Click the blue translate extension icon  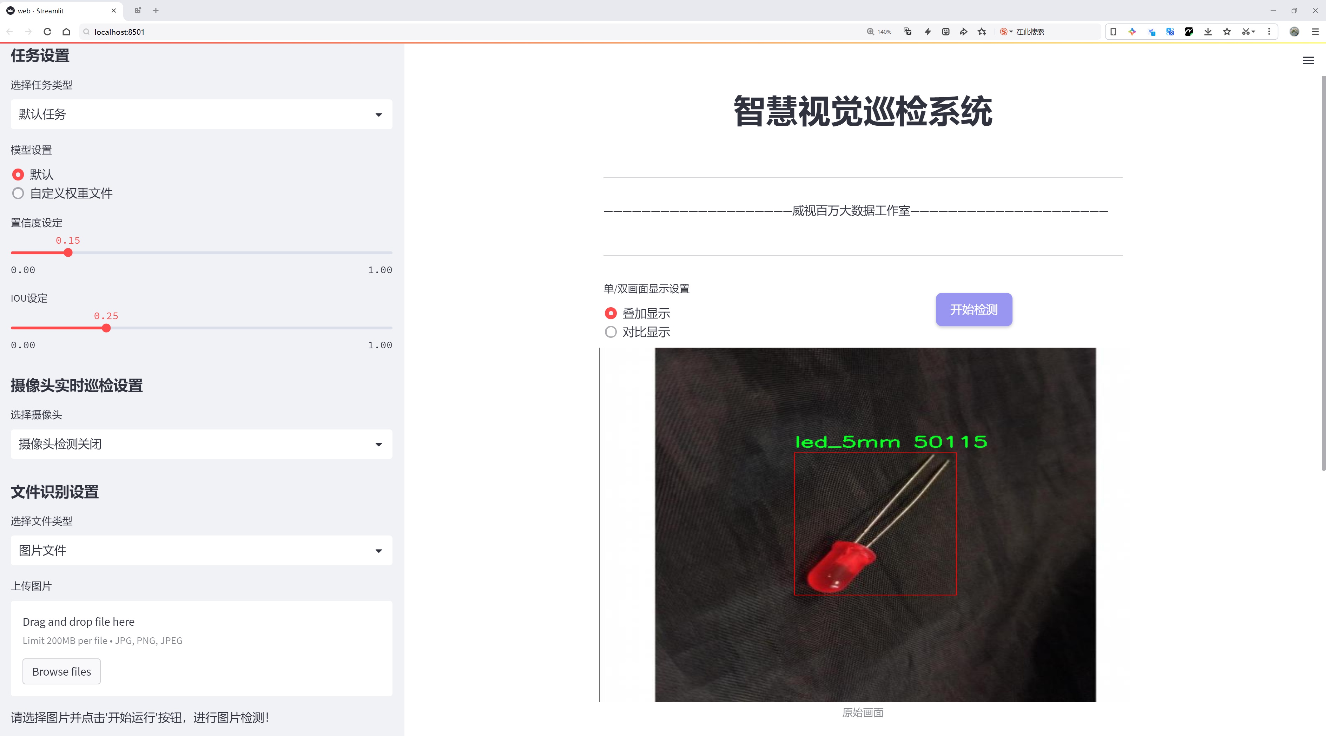click(1170, 31)
